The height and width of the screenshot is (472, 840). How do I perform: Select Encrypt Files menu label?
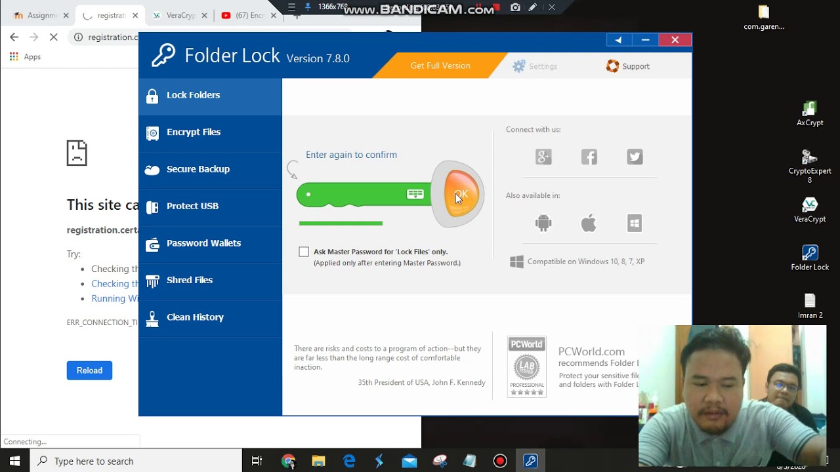tap(194, 132)
